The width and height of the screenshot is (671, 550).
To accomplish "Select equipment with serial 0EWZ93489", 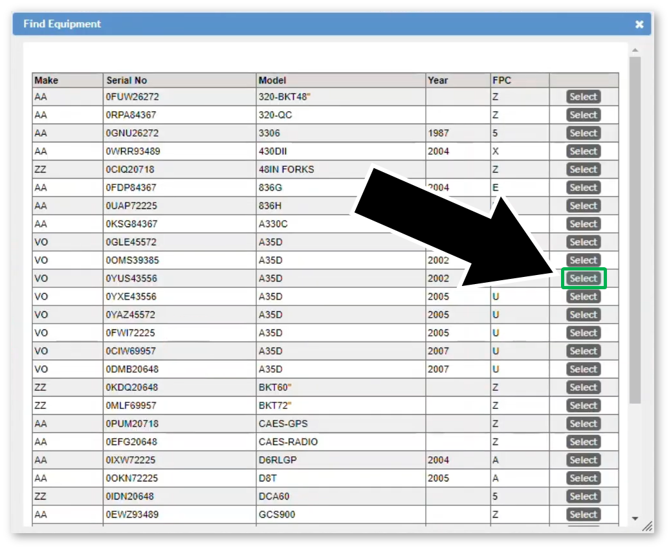I will pyautogui.click(x=583, y=514).
